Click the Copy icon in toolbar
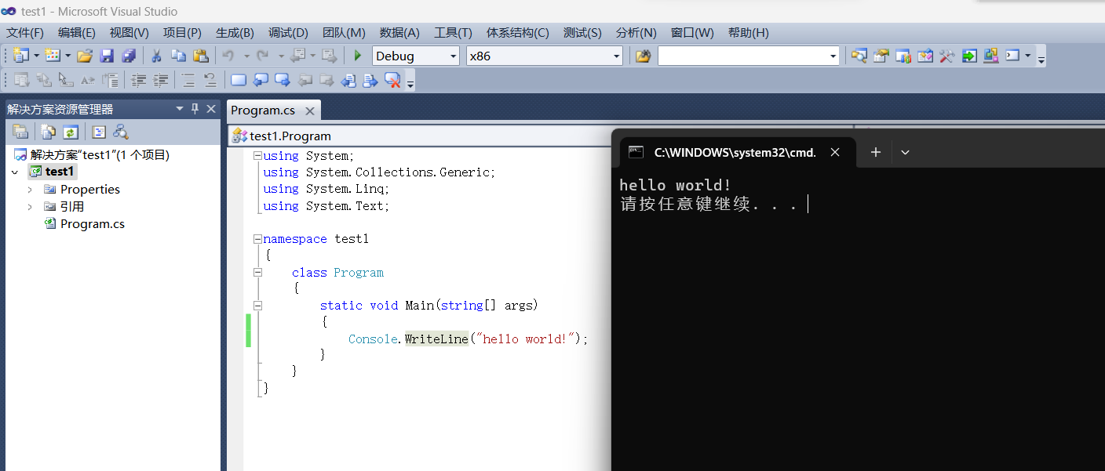 pos(178,56)
